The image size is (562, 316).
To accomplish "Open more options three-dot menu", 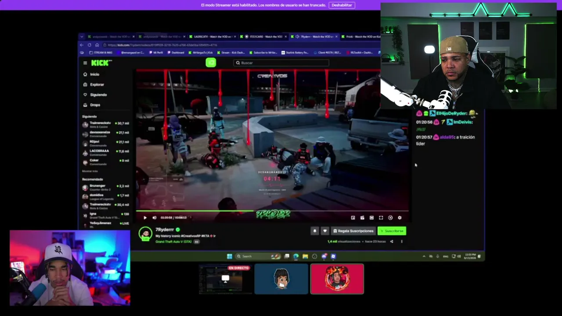I will pyautogui.click(x=401, y=241).
